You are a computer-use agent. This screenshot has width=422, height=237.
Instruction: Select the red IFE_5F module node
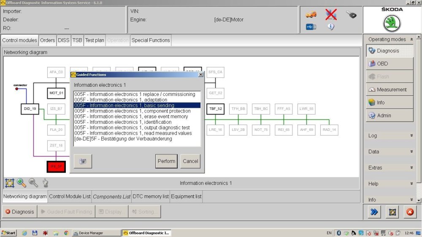(56, 166)
